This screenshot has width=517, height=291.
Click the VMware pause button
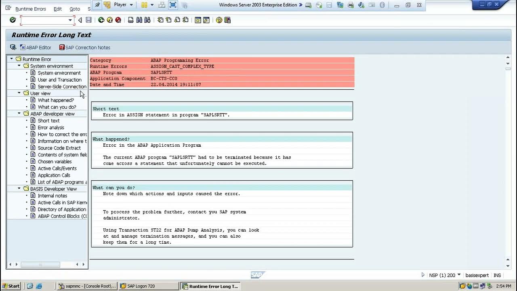(x=144, y=5)
